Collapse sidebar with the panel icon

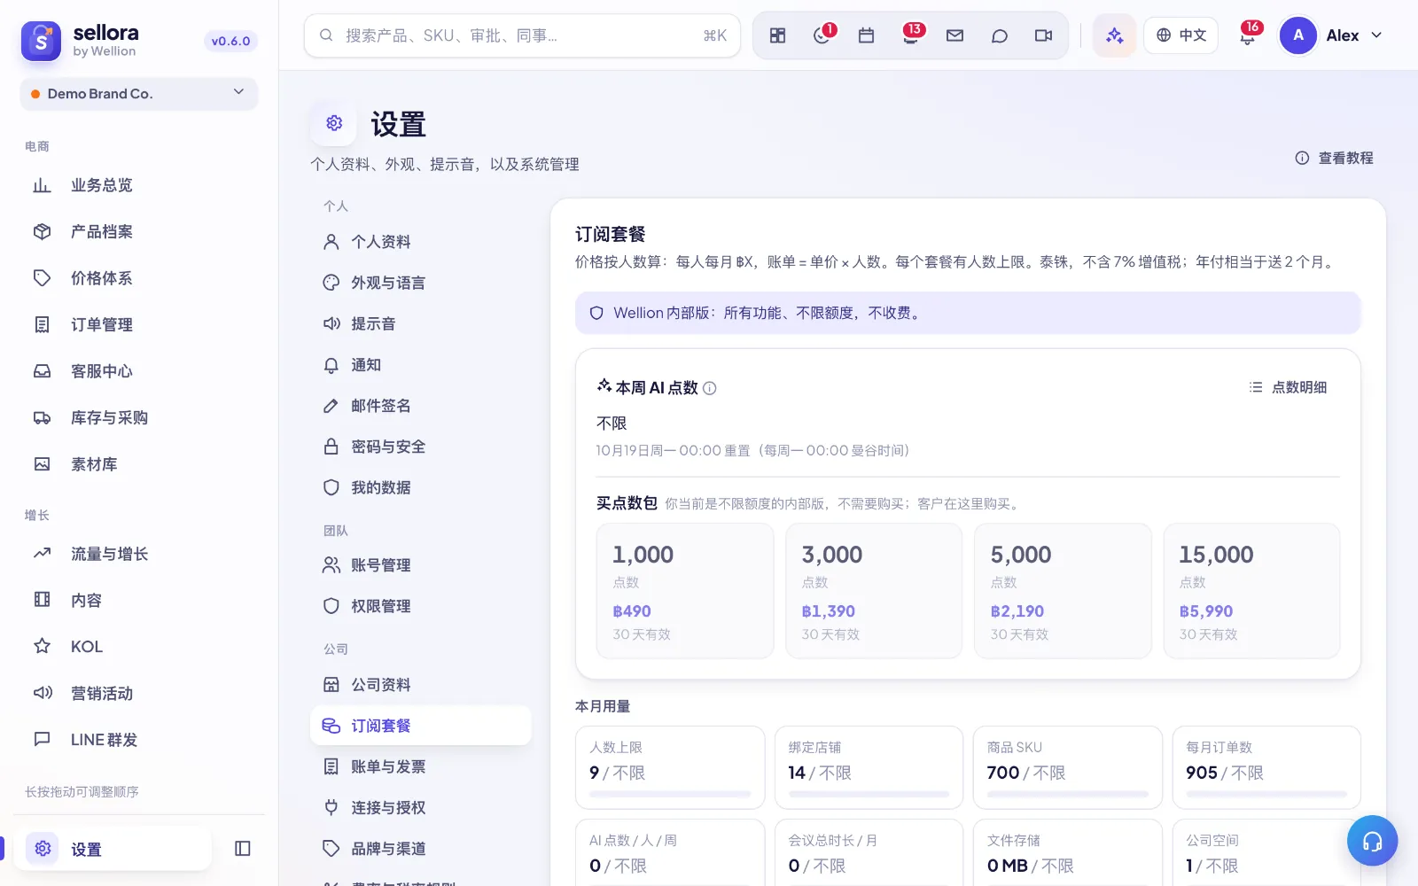coord(243,849)
